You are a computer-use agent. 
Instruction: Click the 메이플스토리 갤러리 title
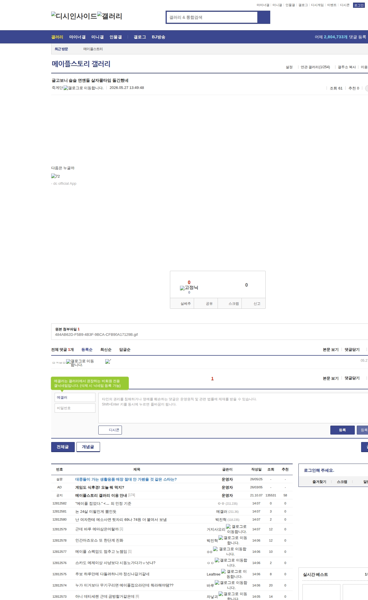pos(81,64)
